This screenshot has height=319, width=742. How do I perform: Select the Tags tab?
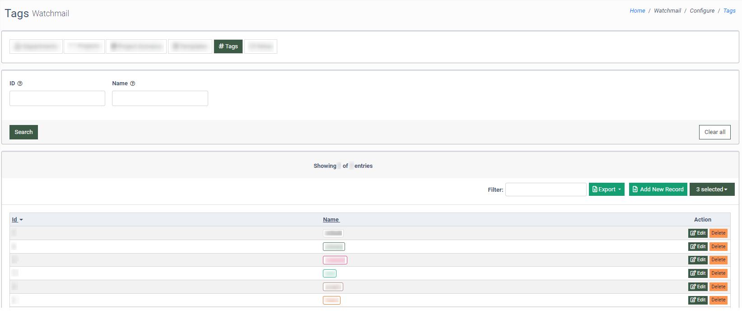point(228,46)
